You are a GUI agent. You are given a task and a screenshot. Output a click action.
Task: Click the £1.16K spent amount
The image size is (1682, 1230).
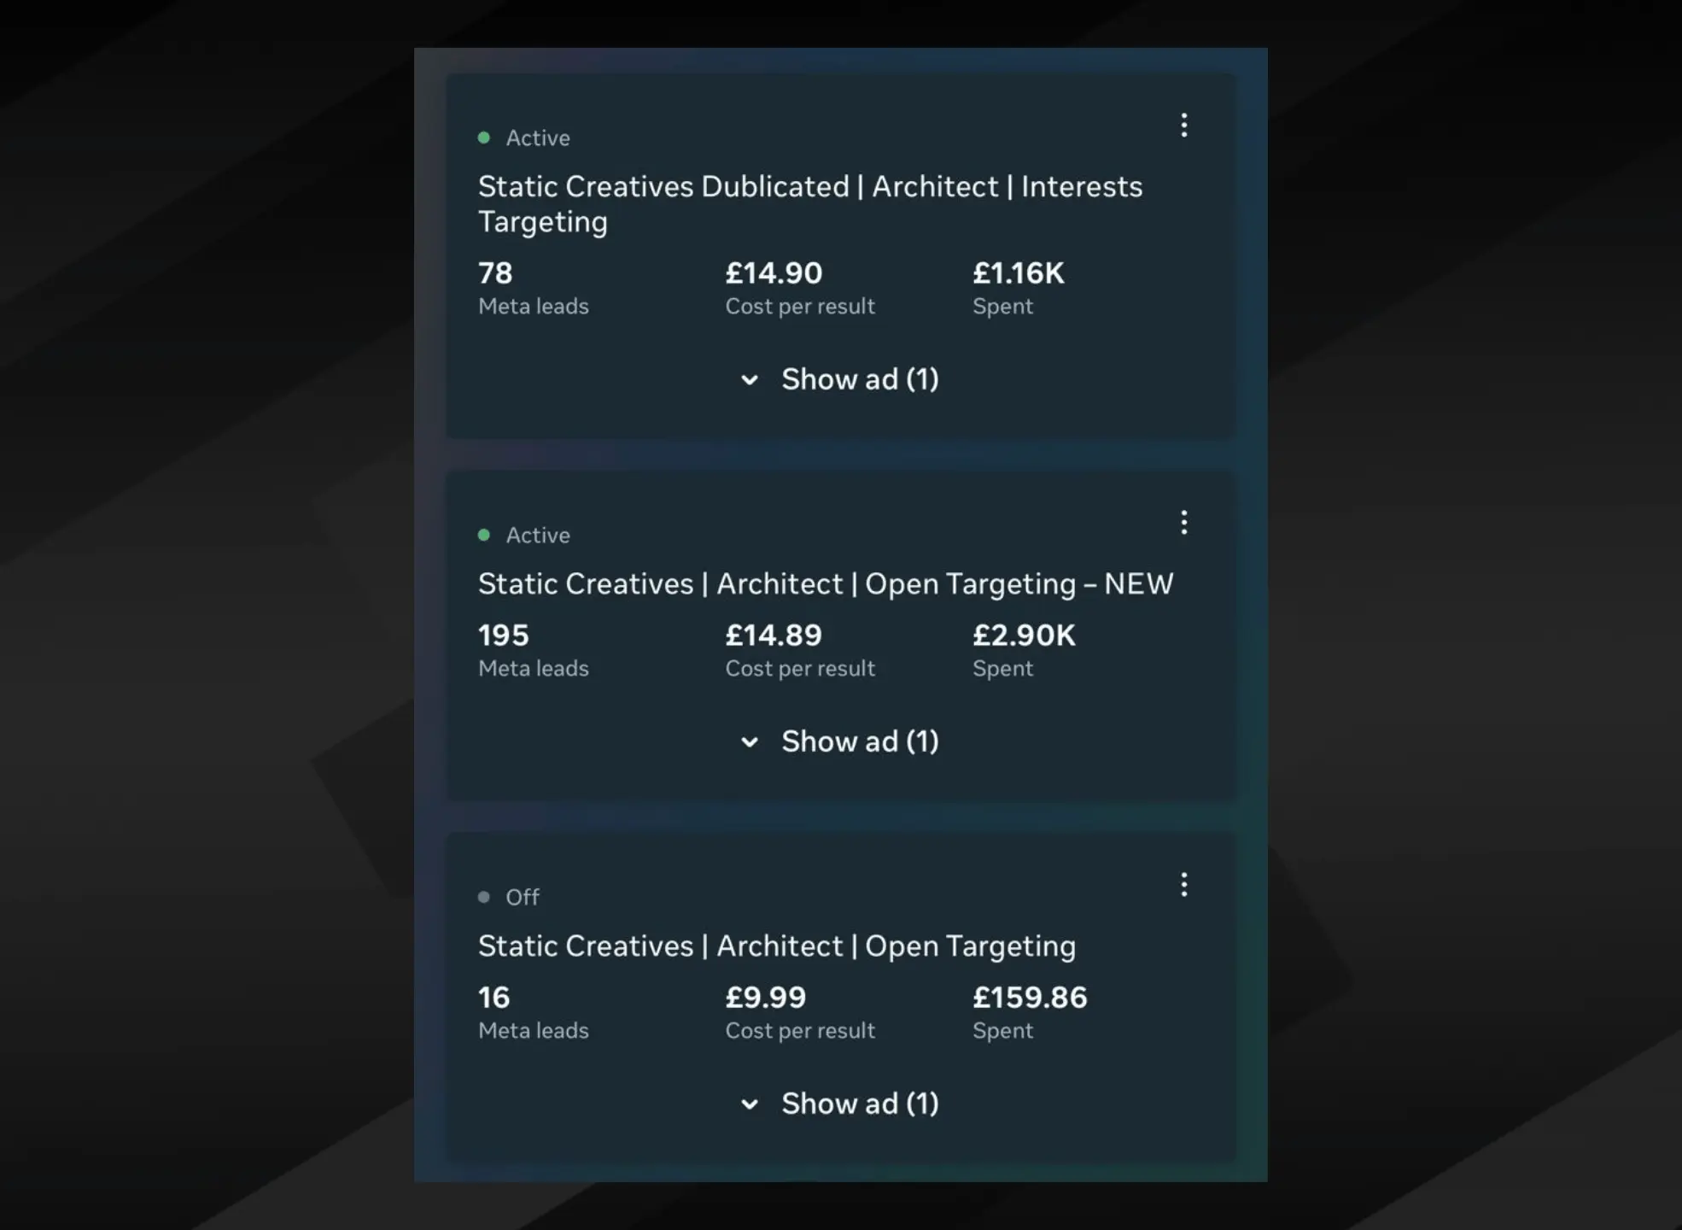(1019, 273)
